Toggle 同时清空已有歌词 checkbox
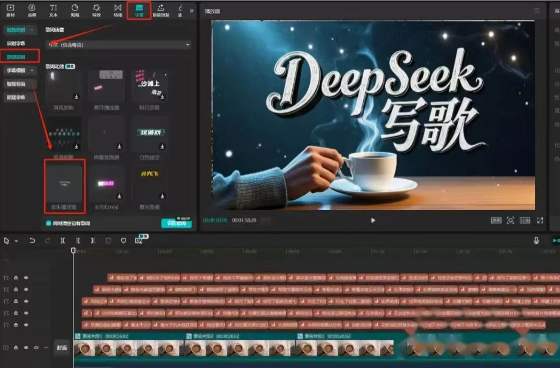 tap(49, 223)
